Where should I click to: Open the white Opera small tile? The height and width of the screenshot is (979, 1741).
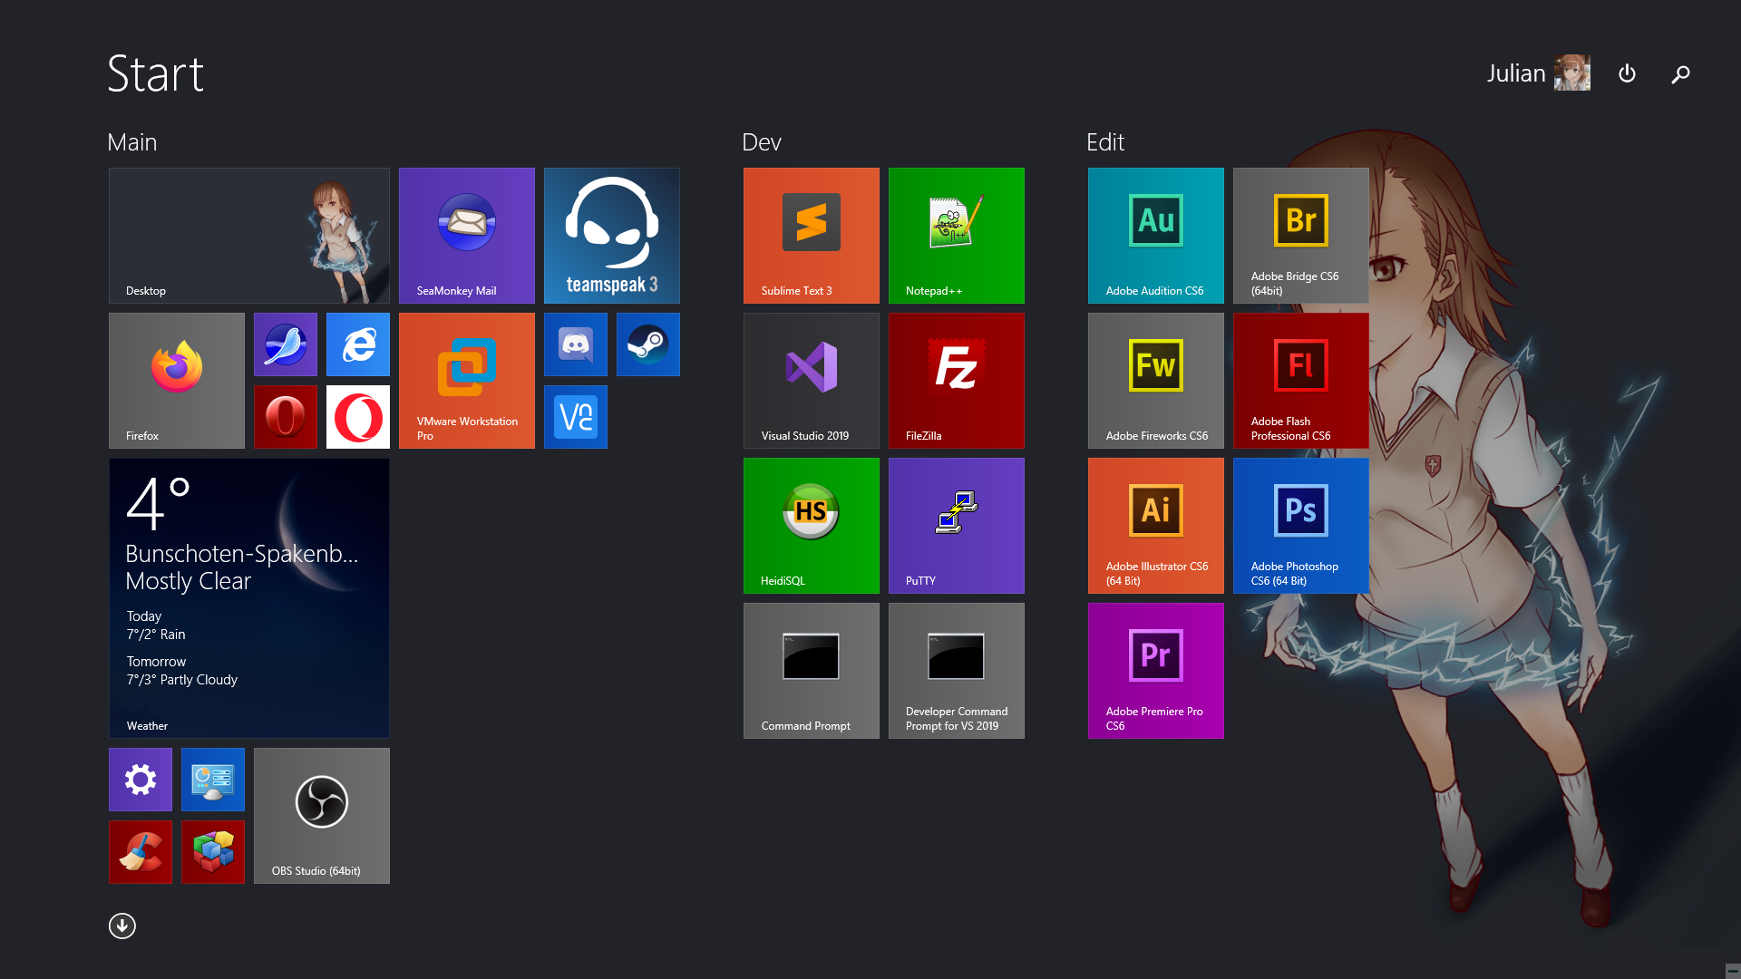click(358, 417)
